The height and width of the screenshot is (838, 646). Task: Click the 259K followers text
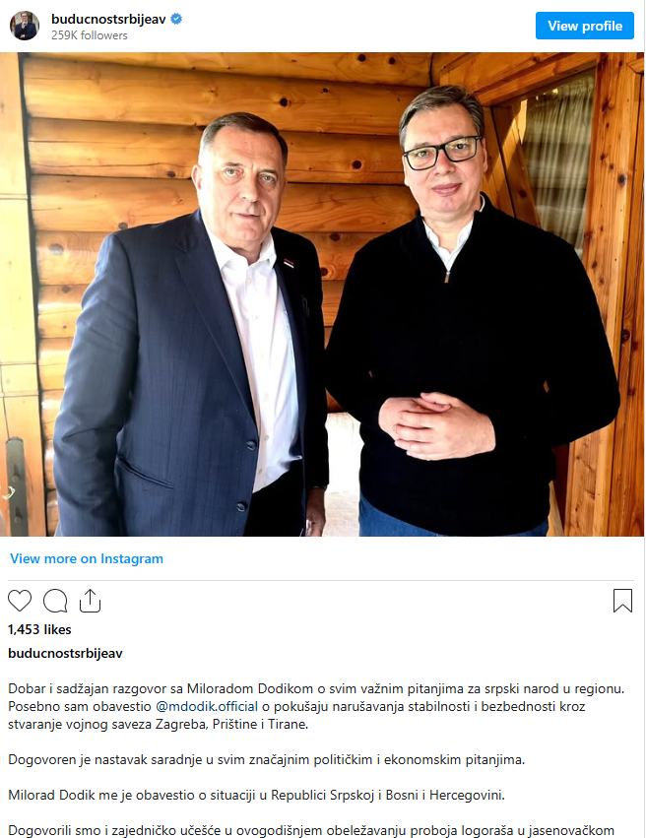point(90,35)
